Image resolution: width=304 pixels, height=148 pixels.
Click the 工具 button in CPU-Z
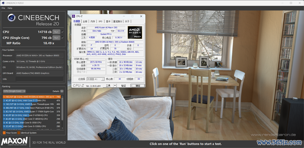click(108, 85)
